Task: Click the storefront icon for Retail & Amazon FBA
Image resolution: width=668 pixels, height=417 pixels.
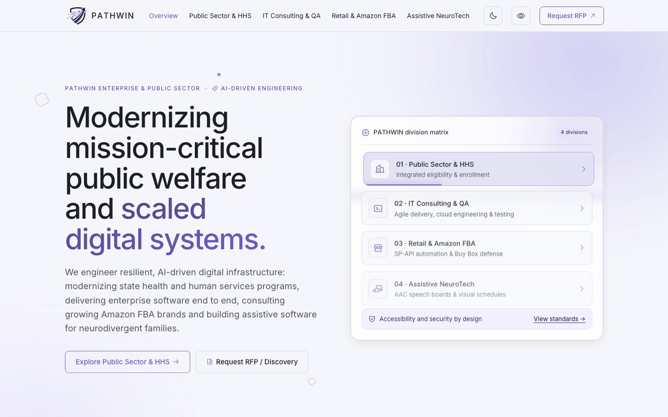Action: click(378, 248)
